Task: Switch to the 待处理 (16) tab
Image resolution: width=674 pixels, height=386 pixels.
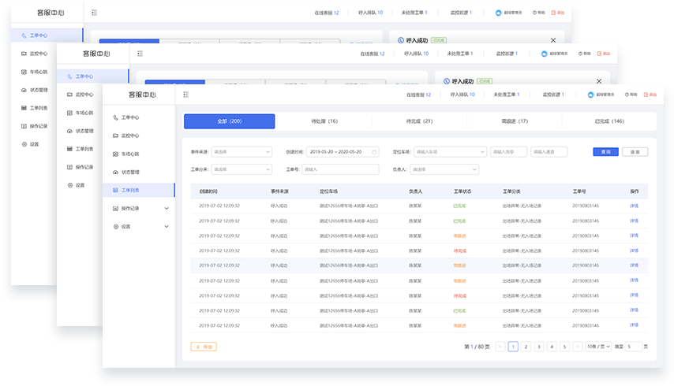Action: tap(324, 121)
